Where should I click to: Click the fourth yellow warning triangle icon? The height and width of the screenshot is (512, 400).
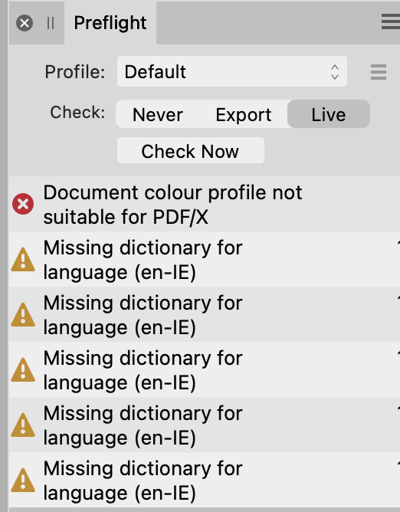tap(23, 425)
